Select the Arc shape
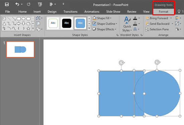The height and width of the screenshot is (125, 184). click(9, 28)
